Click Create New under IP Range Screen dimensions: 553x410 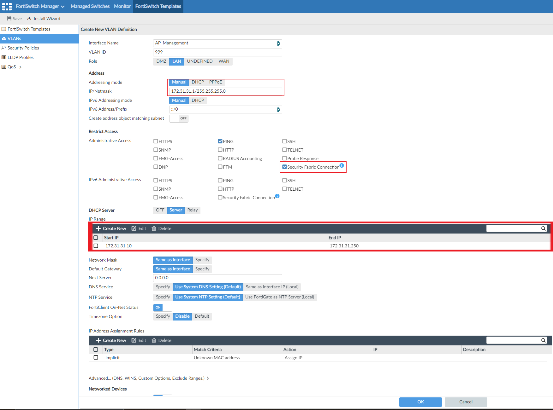(111, 228)
